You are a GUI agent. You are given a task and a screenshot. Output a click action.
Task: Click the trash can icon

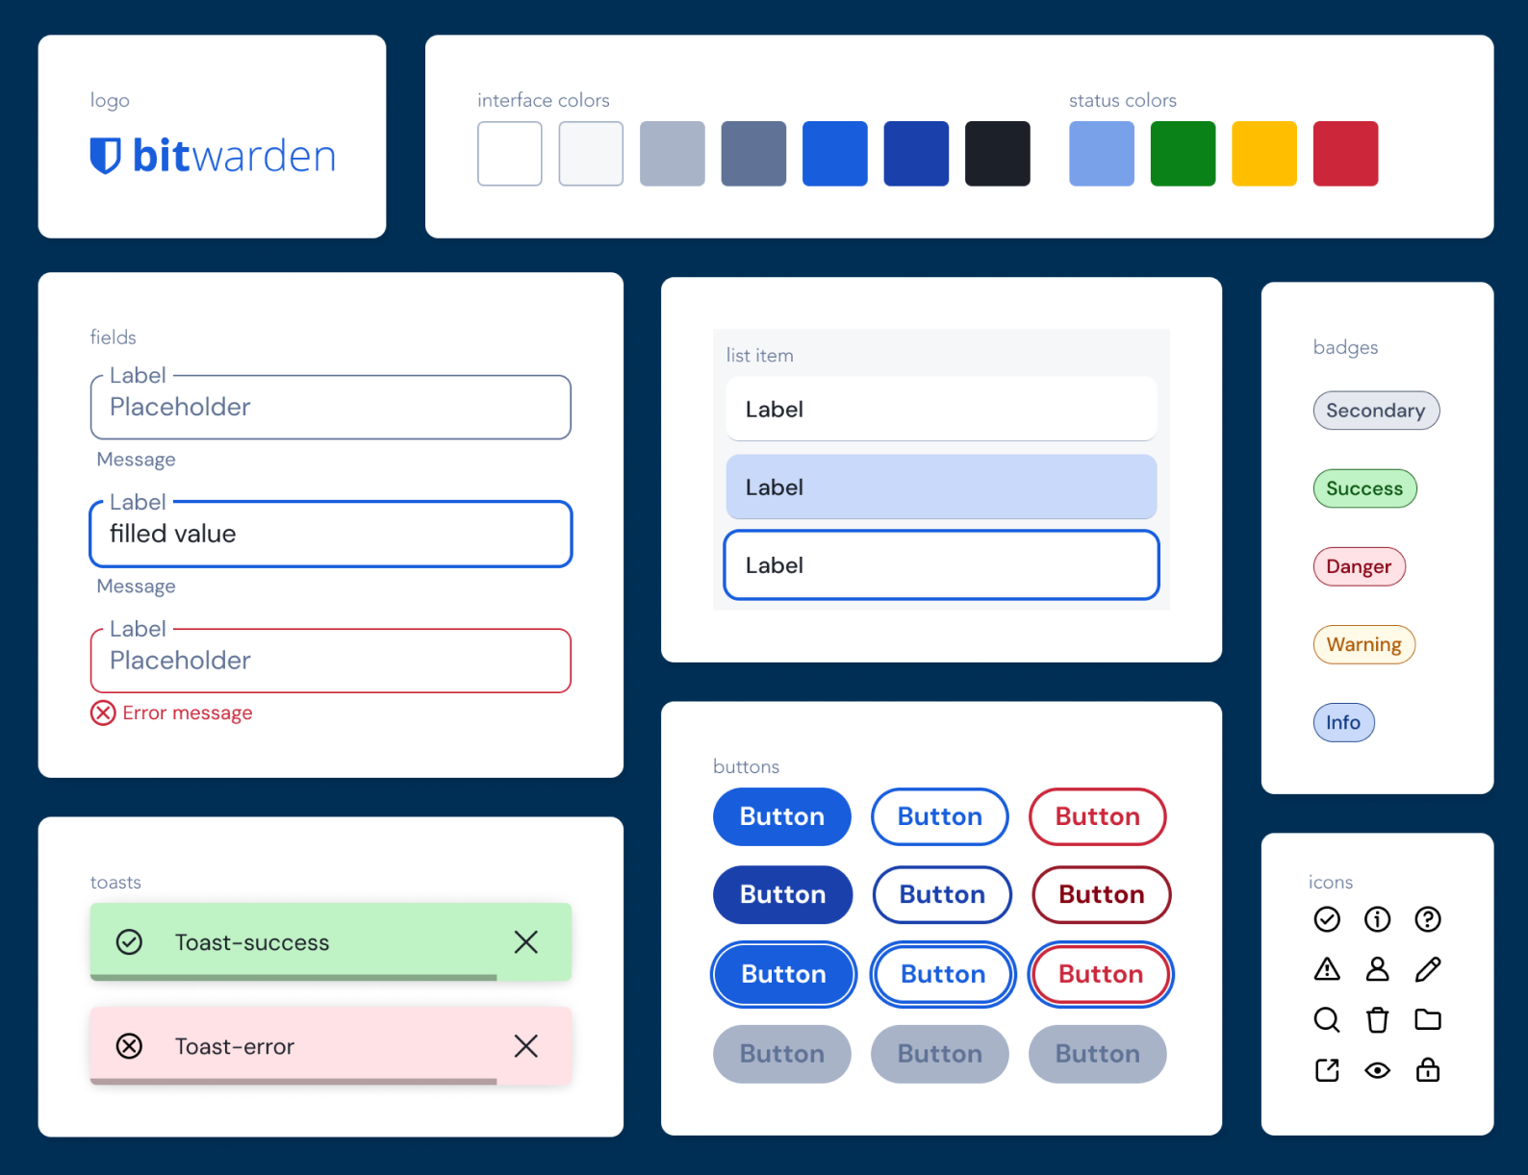pos(1377,1019)
